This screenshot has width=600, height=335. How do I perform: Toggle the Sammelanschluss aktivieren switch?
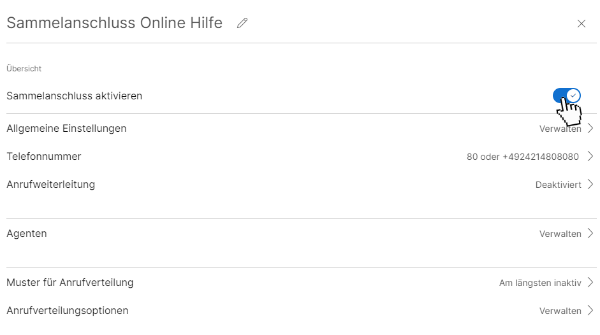pyautogui.click(x=566, y=96)
